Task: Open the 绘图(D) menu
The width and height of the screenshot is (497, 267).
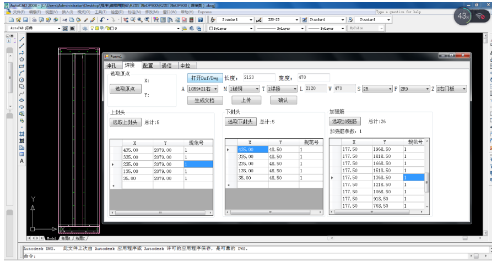Action: coord(117,12)
